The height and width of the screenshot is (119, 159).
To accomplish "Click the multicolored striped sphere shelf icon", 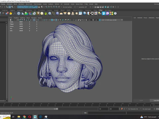I will coord(88,14).
